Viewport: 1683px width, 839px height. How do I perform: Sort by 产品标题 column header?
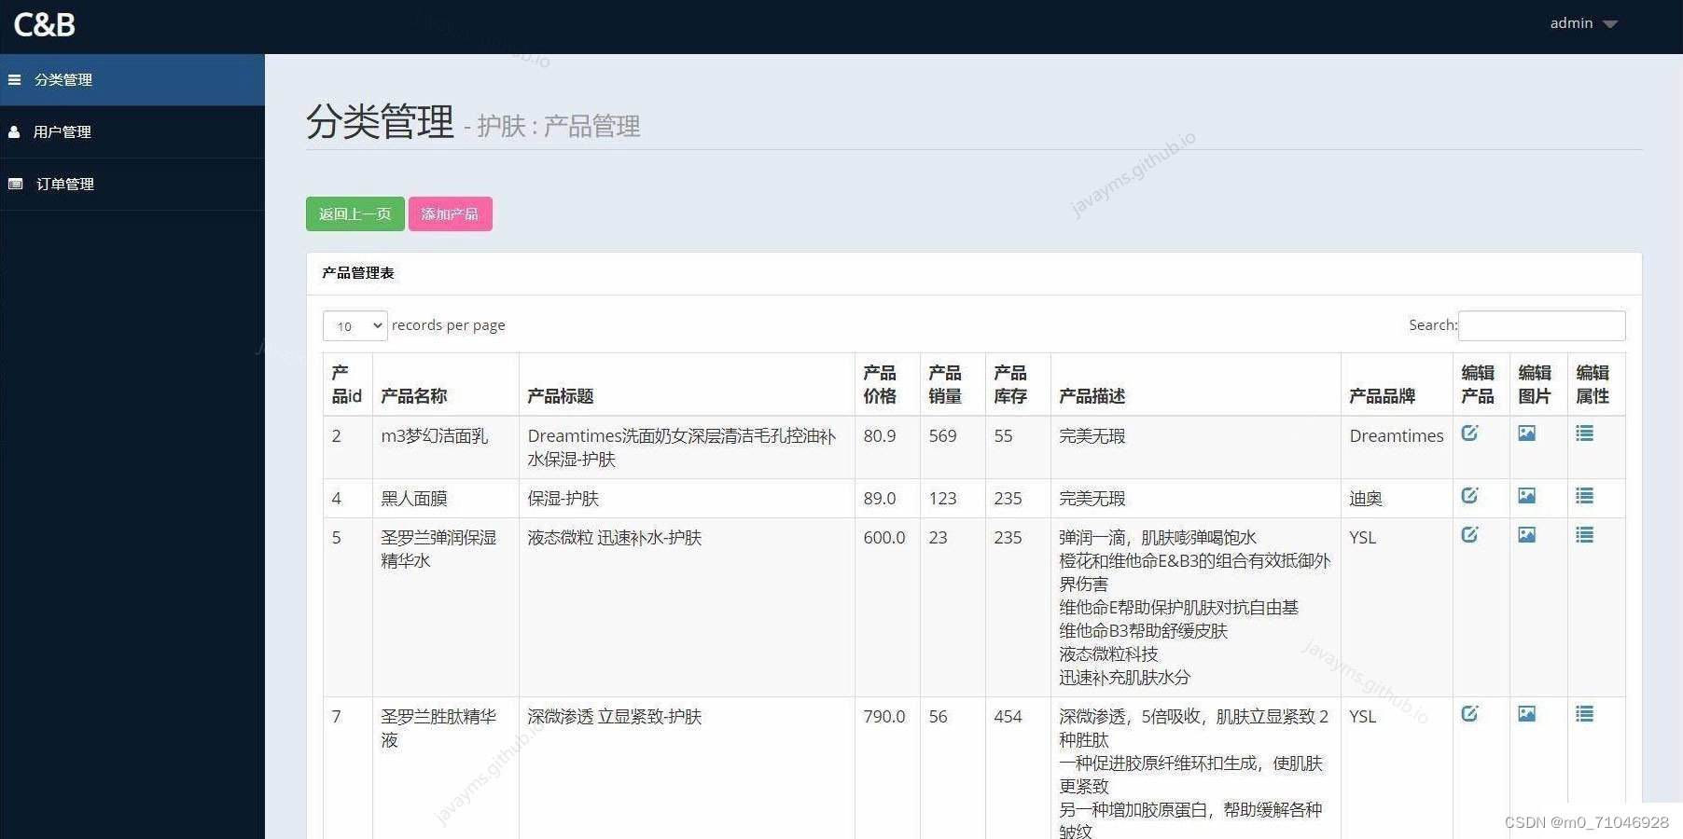pyautogui.click(x=687, y=384)
